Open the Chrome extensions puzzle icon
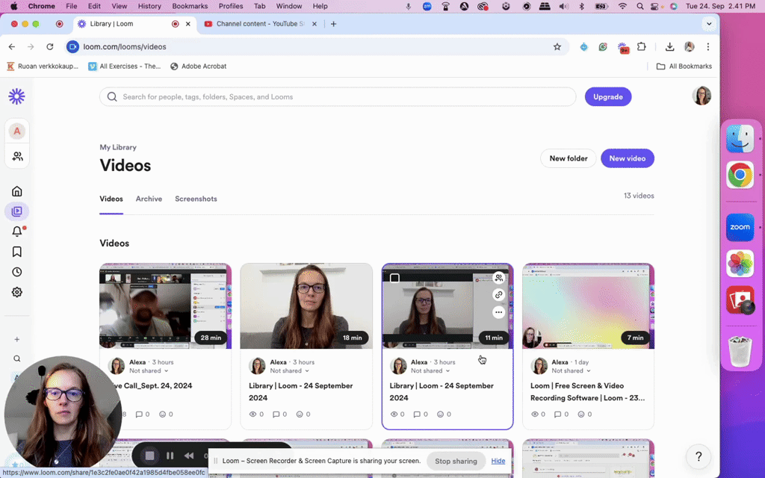This screenshot has width=765, height=478. (x=642, y=47)
